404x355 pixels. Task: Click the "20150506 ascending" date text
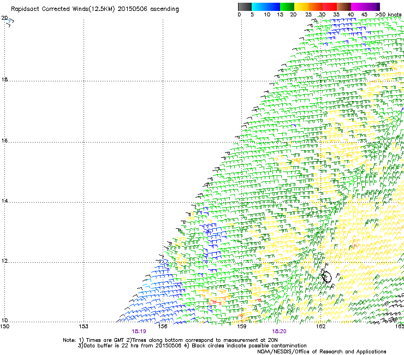[148, 9]
